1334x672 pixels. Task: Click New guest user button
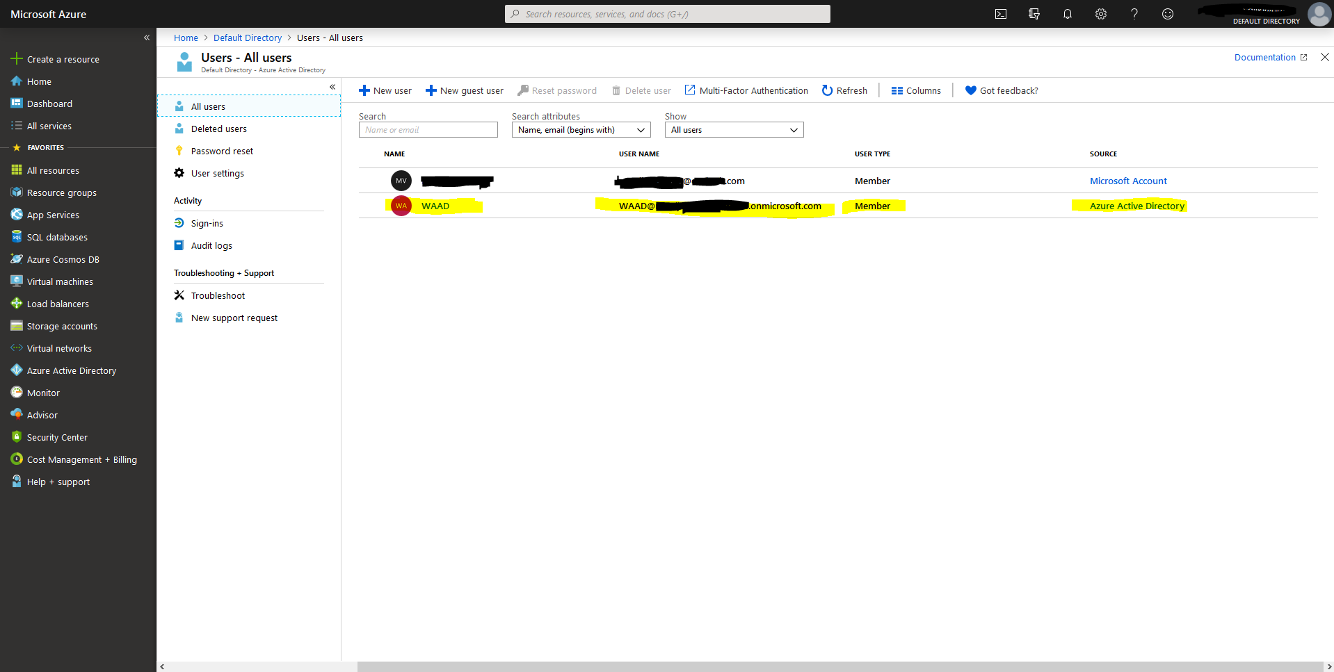(x=464, y=90)
